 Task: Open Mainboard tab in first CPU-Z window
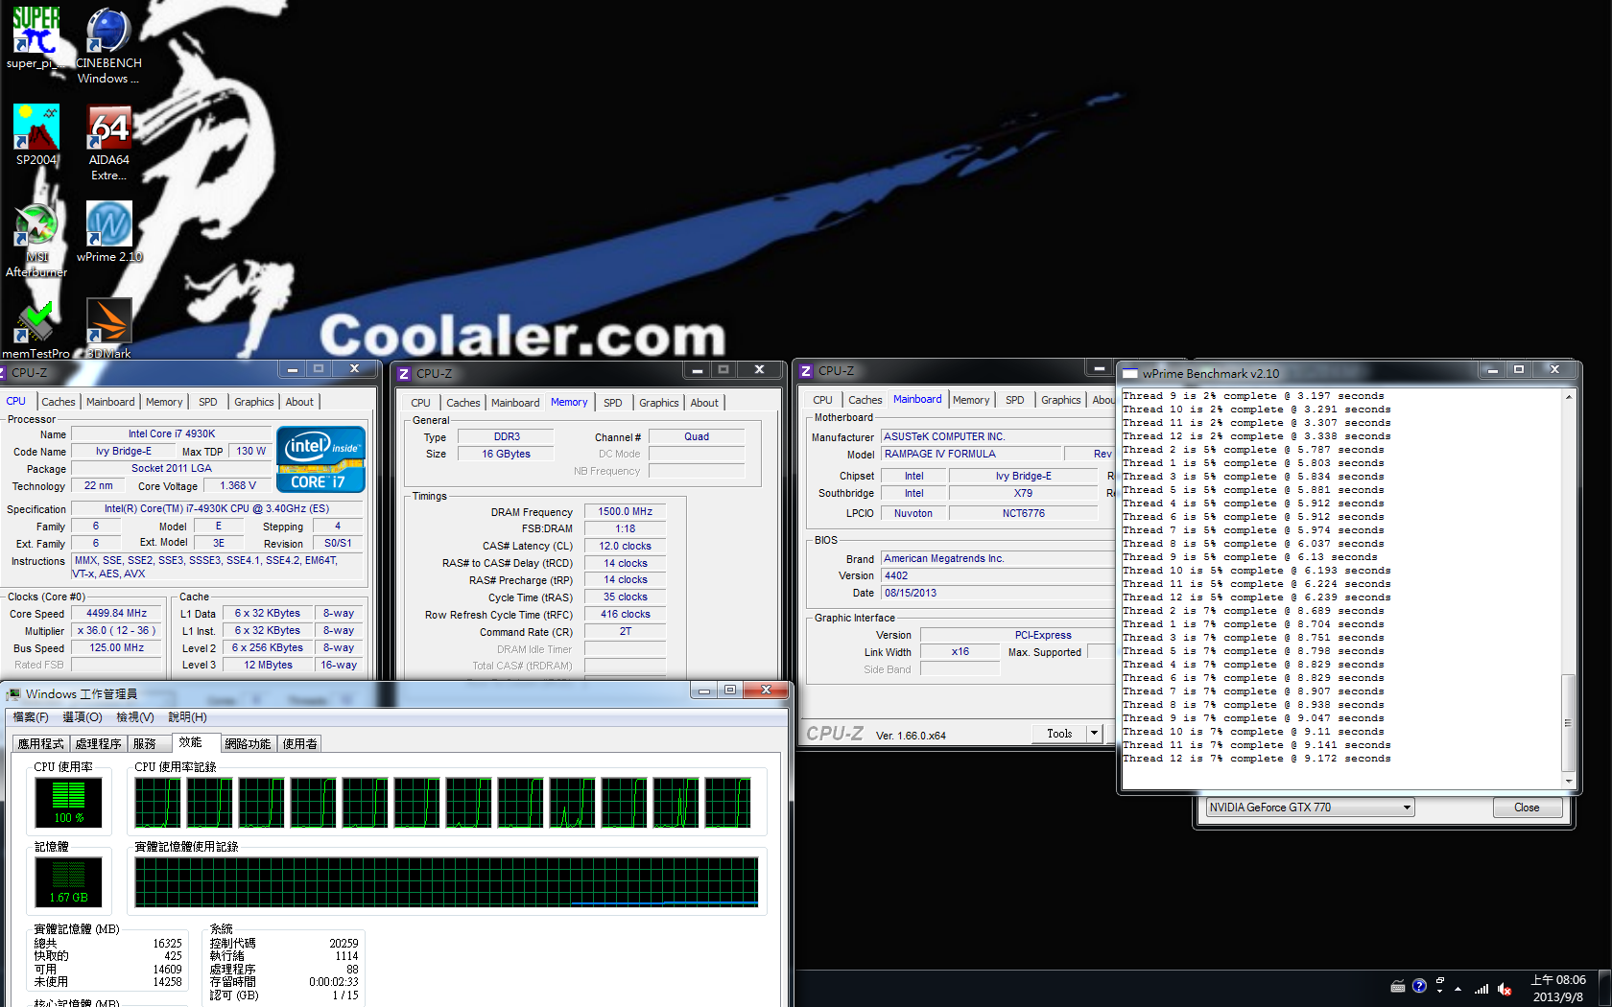point(110,402)
